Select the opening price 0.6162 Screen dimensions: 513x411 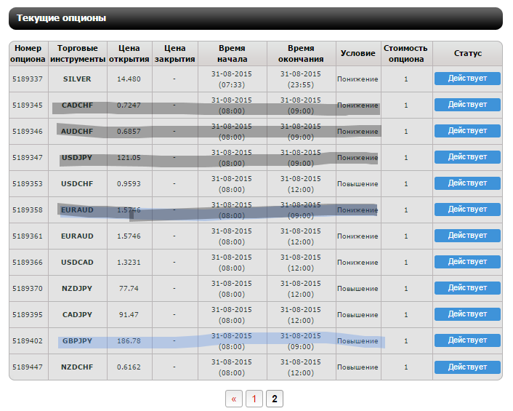[x=129, y=367]
